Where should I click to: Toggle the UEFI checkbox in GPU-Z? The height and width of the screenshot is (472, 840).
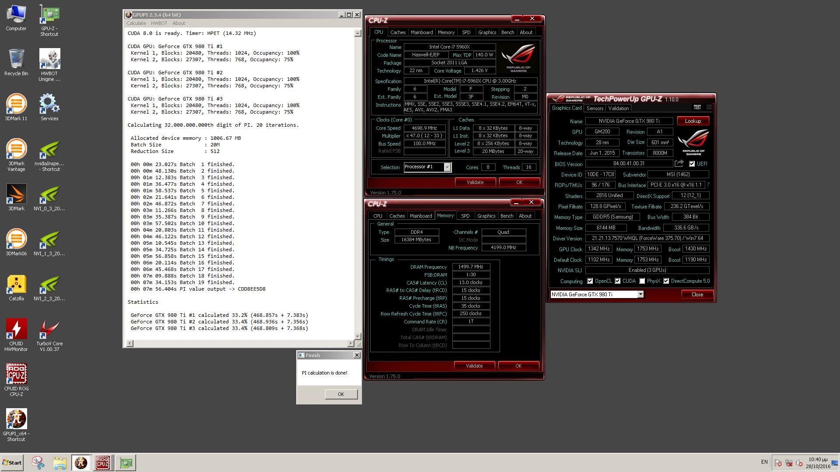tap(692, 164)
